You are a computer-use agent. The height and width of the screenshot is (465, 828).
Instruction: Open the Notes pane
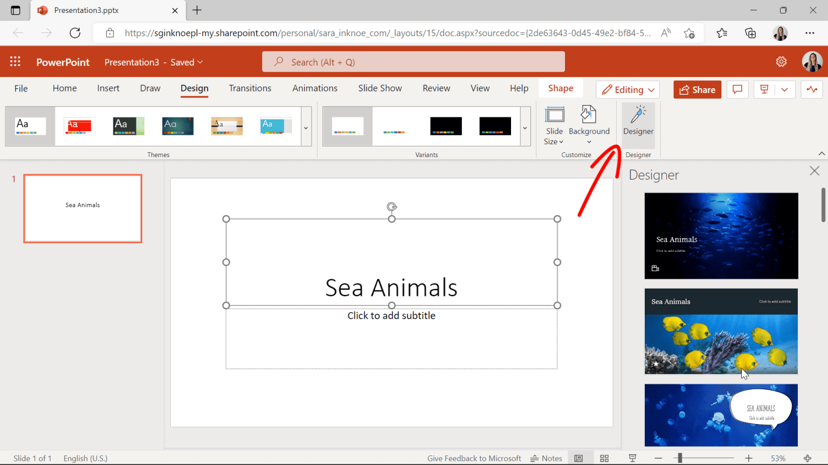coord(546,458)
